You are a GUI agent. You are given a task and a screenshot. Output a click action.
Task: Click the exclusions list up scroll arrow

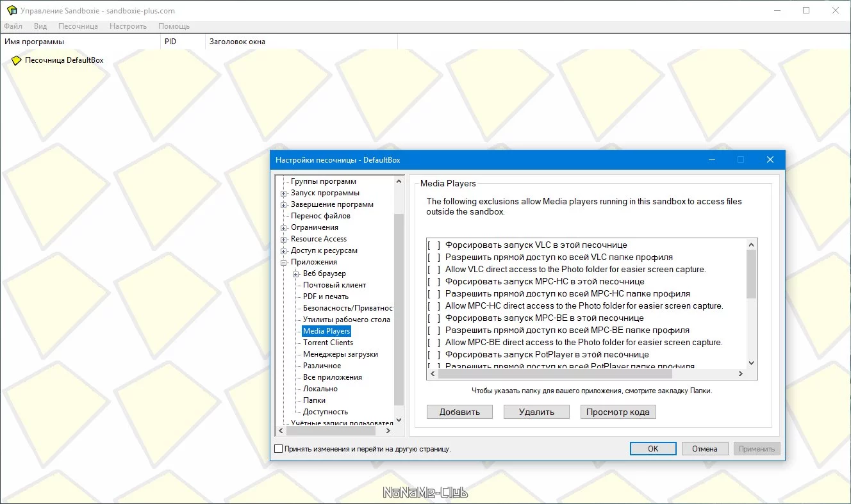[x=752, y=245]
